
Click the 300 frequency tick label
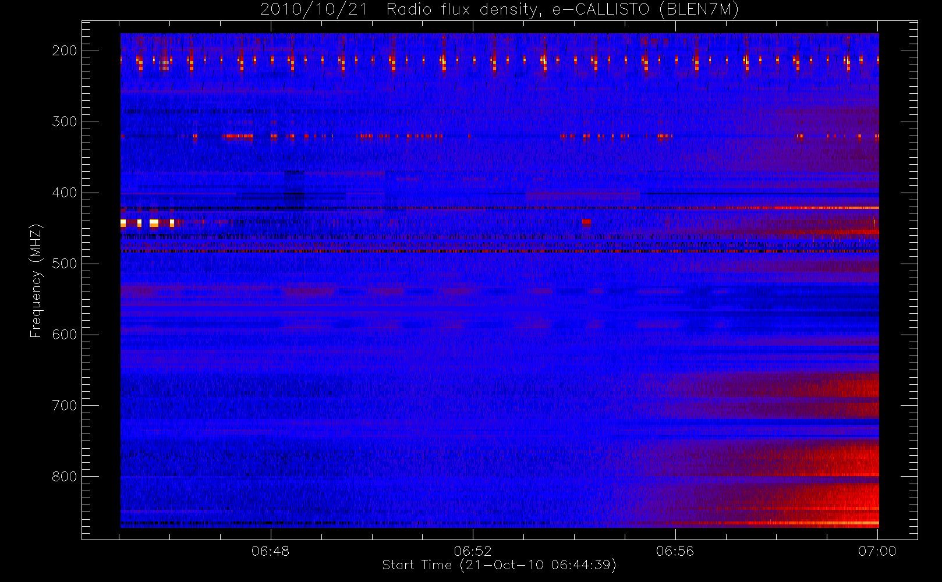click(x=65, y=122)
